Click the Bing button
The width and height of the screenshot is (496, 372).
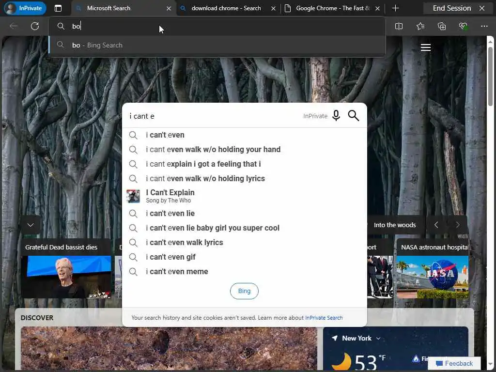244,291
